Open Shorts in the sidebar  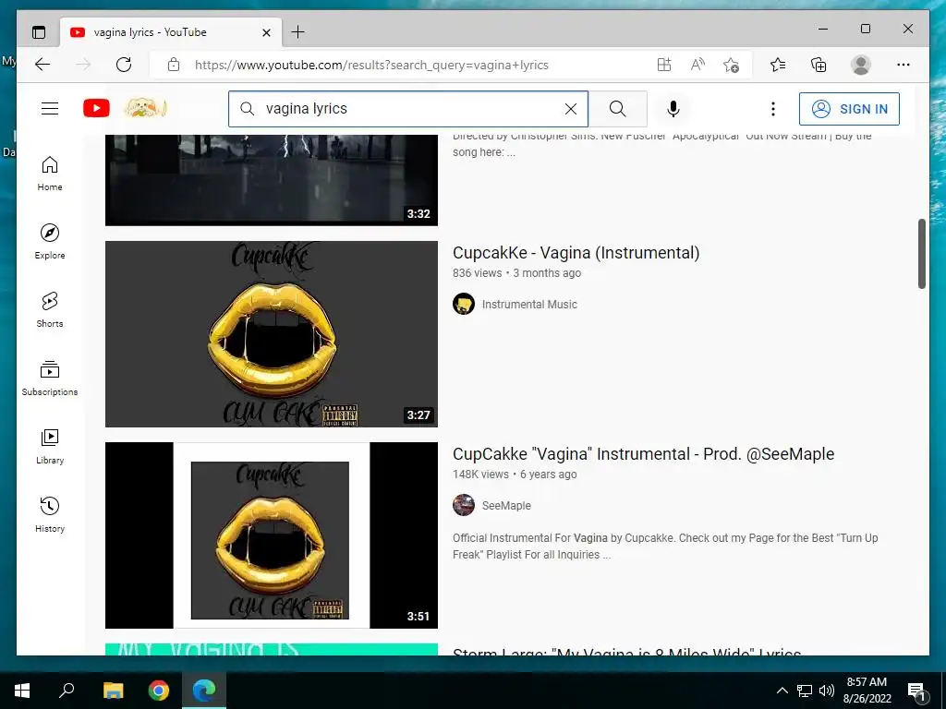point(50,310)
